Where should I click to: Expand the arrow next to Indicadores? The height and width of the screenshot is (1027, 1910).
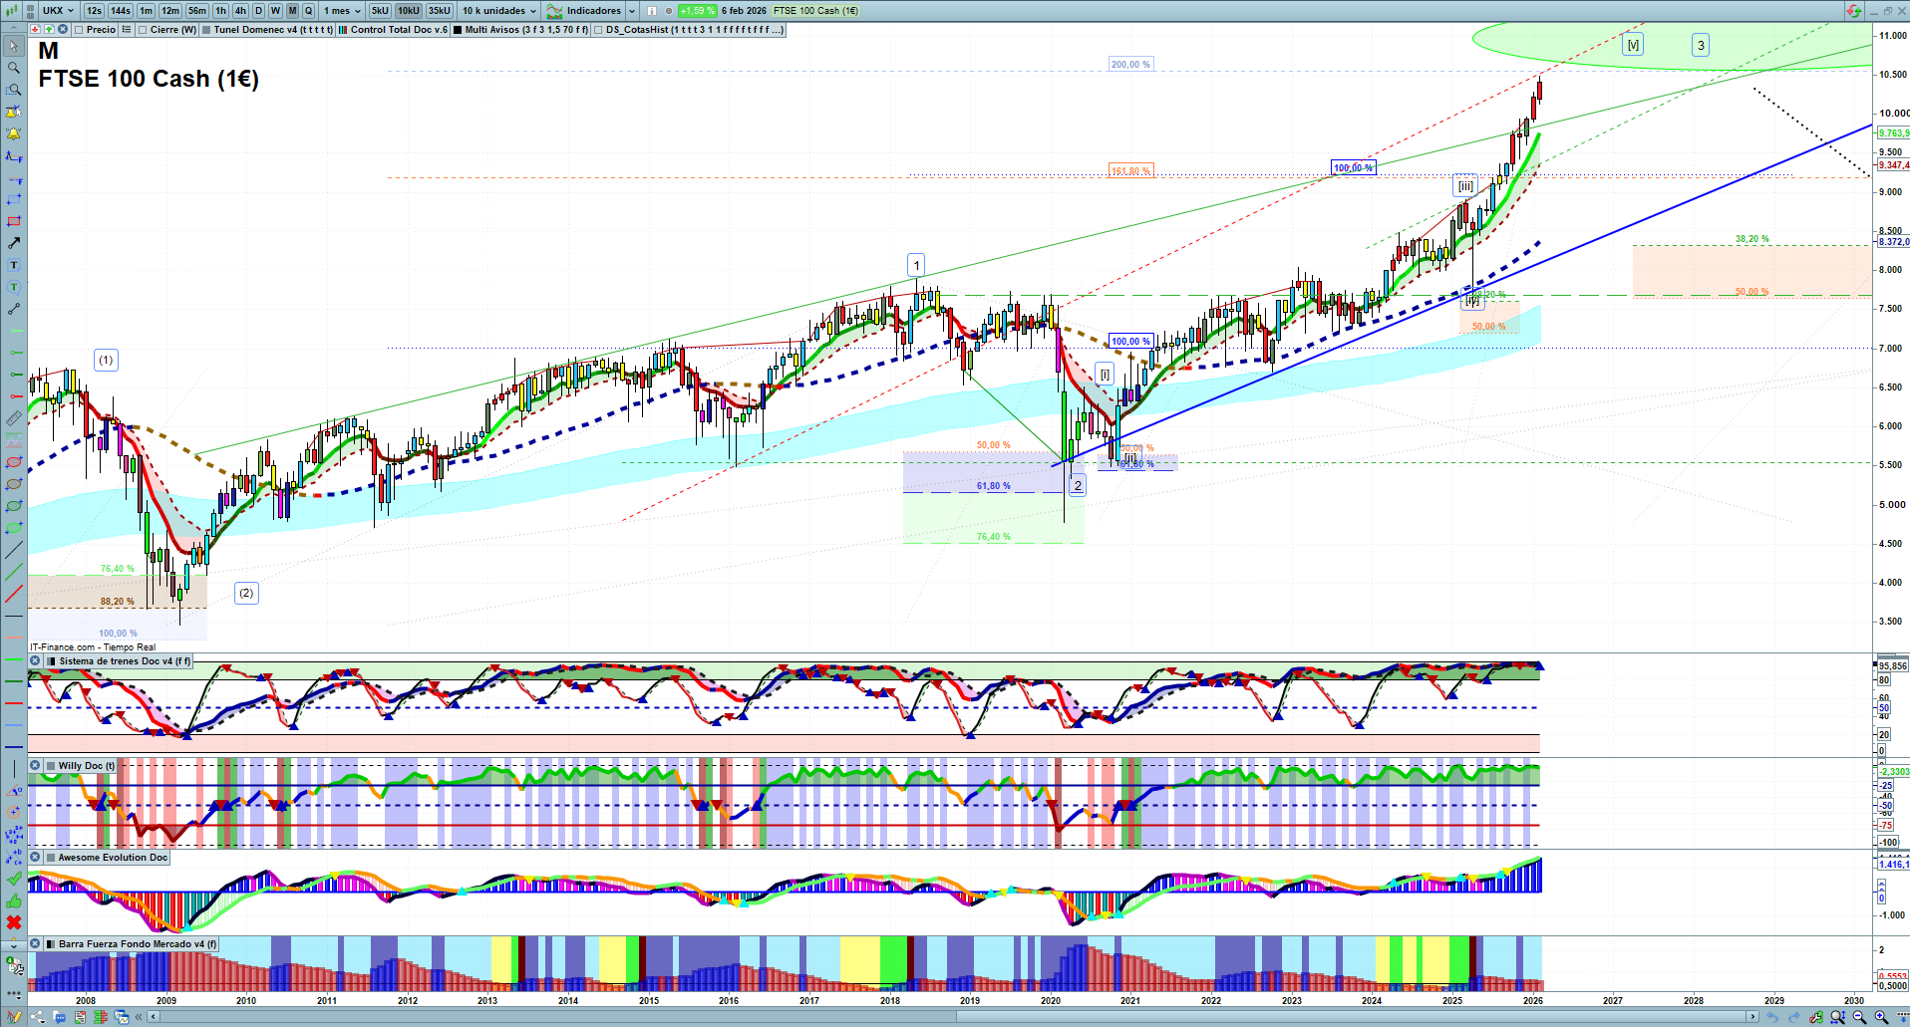632,11
